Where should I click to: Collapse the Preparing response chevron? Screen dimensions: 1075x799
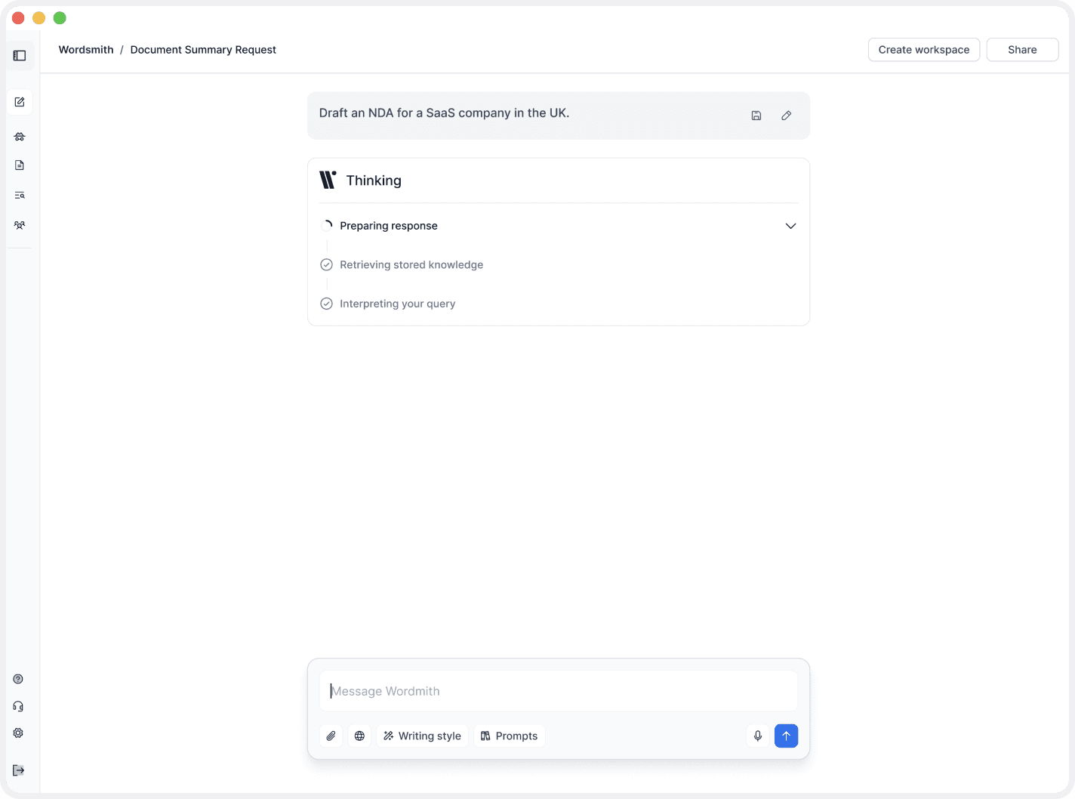(x=790, y=226)
